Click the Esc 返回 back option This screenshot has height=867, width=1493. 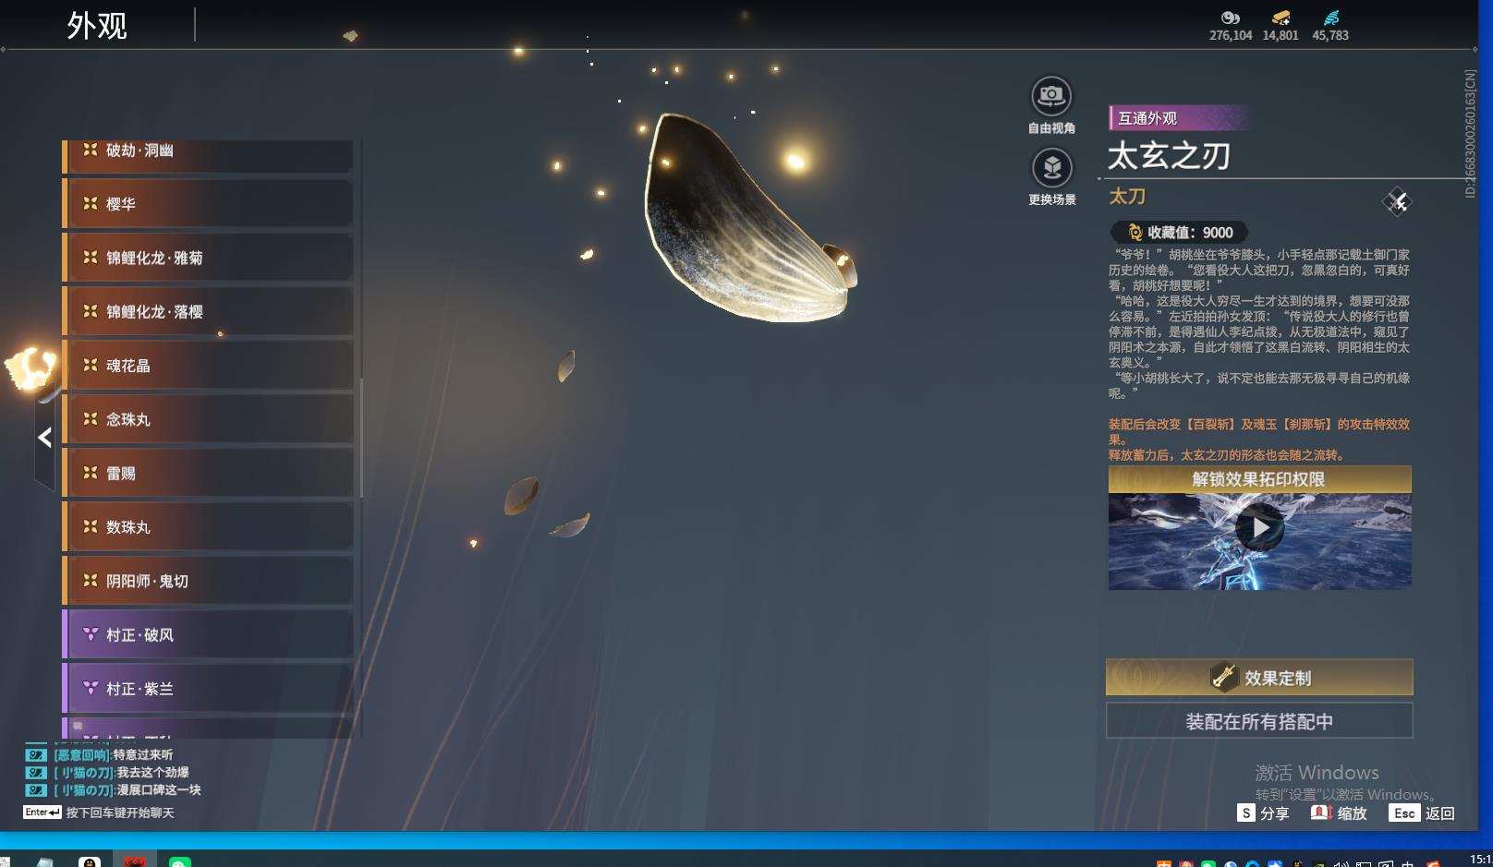(1422, 813)
